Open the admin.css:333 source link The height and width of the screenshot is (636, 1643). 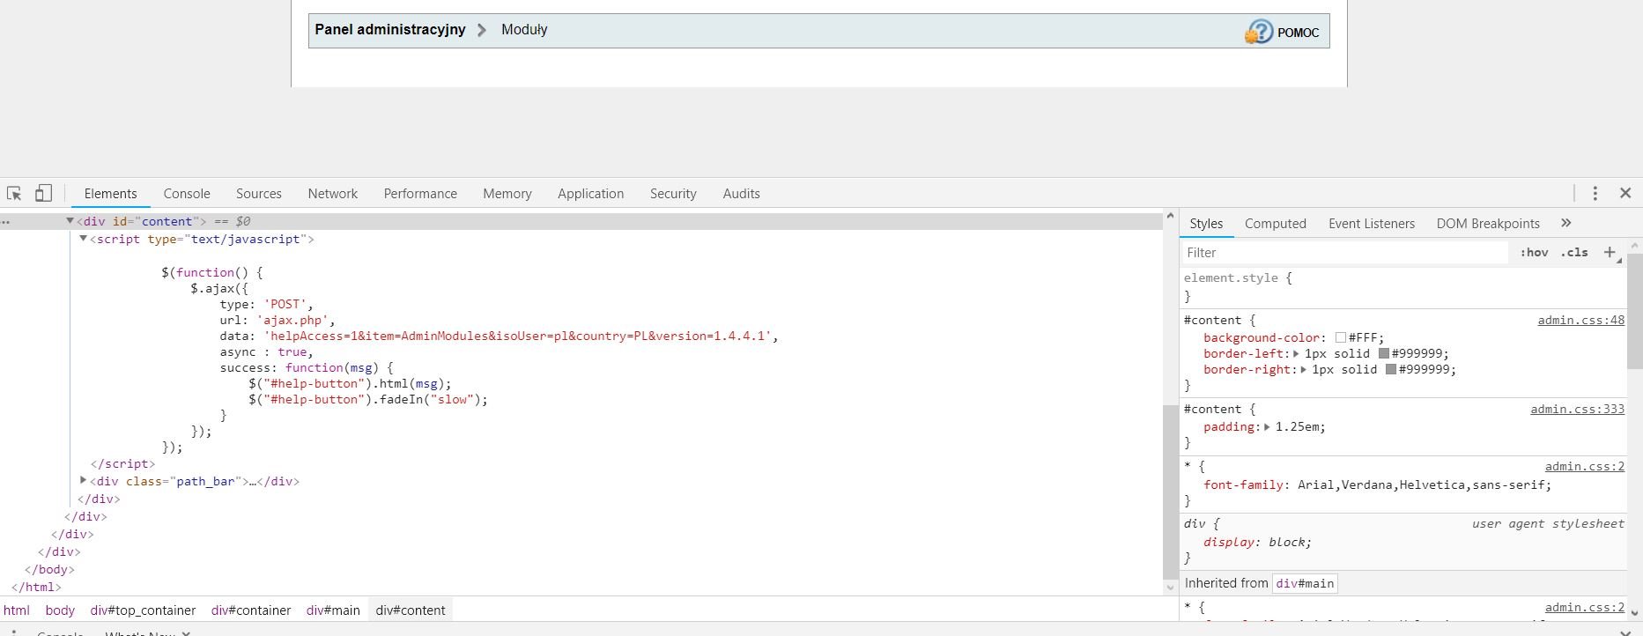[x=1578, y=410]
